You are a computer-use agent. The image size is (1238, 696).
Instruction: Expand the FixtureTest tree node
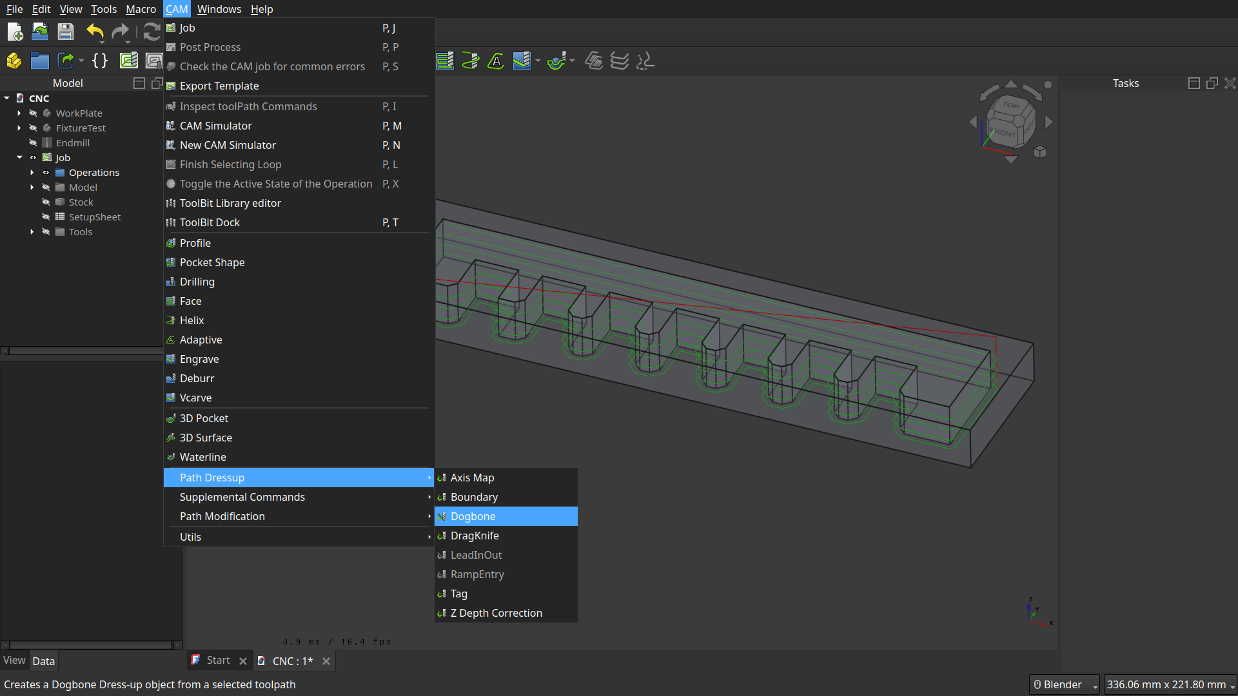point(19,128)
